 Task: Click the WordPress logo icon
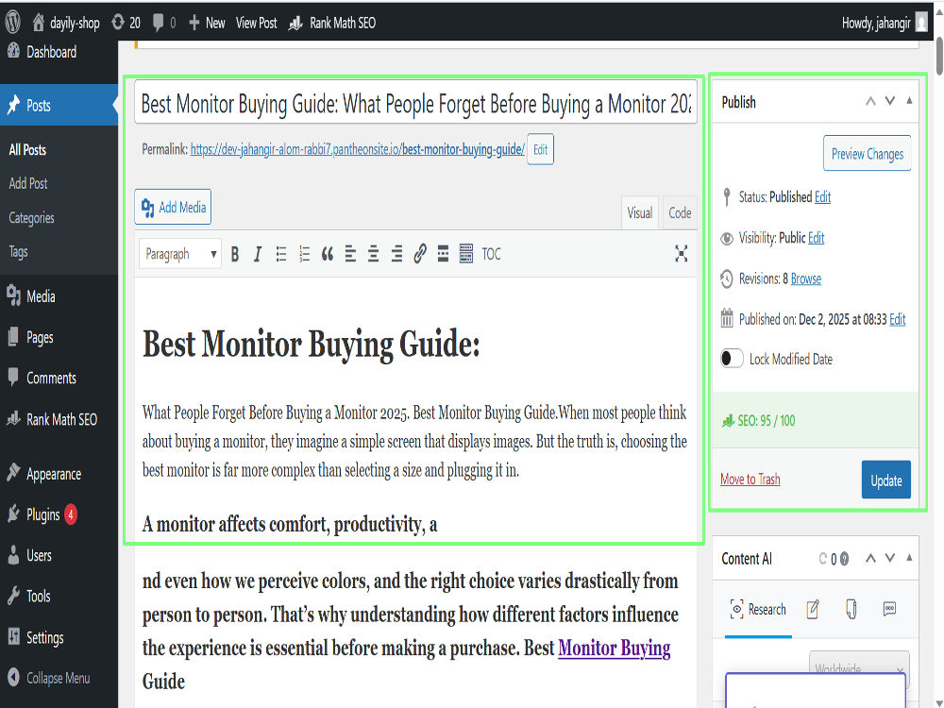(x=13, y=23)
